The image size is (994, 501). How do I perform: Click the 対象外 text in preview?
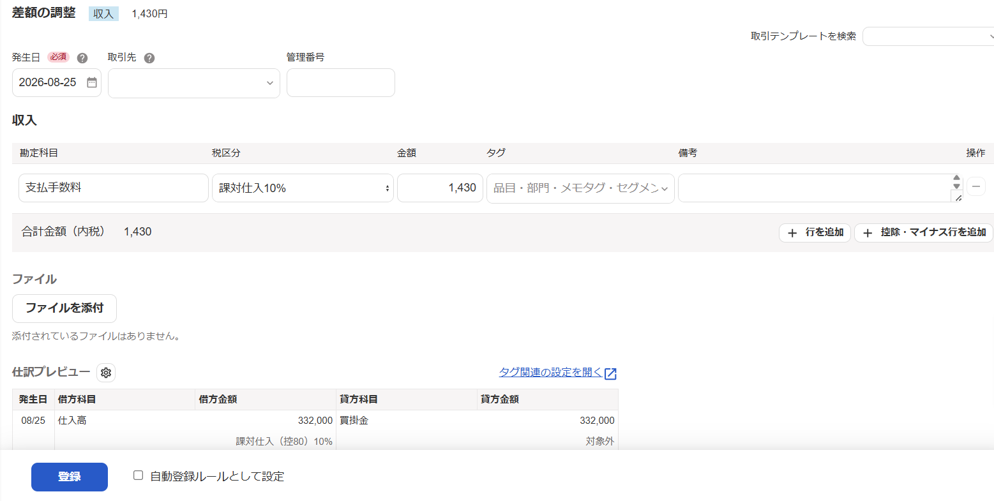point(600,442)
